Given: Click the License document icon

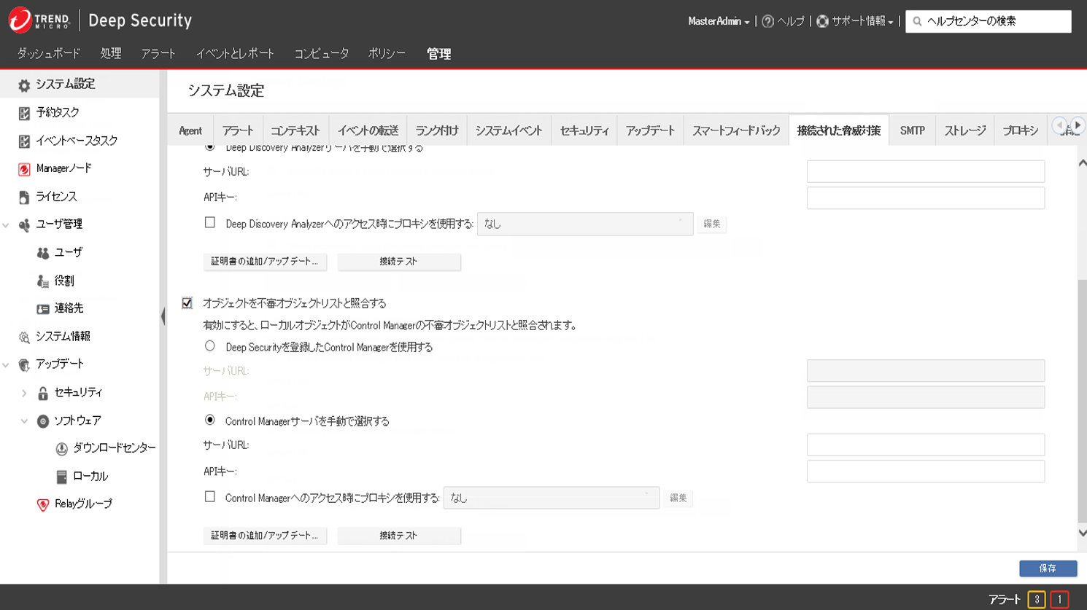Looking at the screenshot, I should (24, 197).
